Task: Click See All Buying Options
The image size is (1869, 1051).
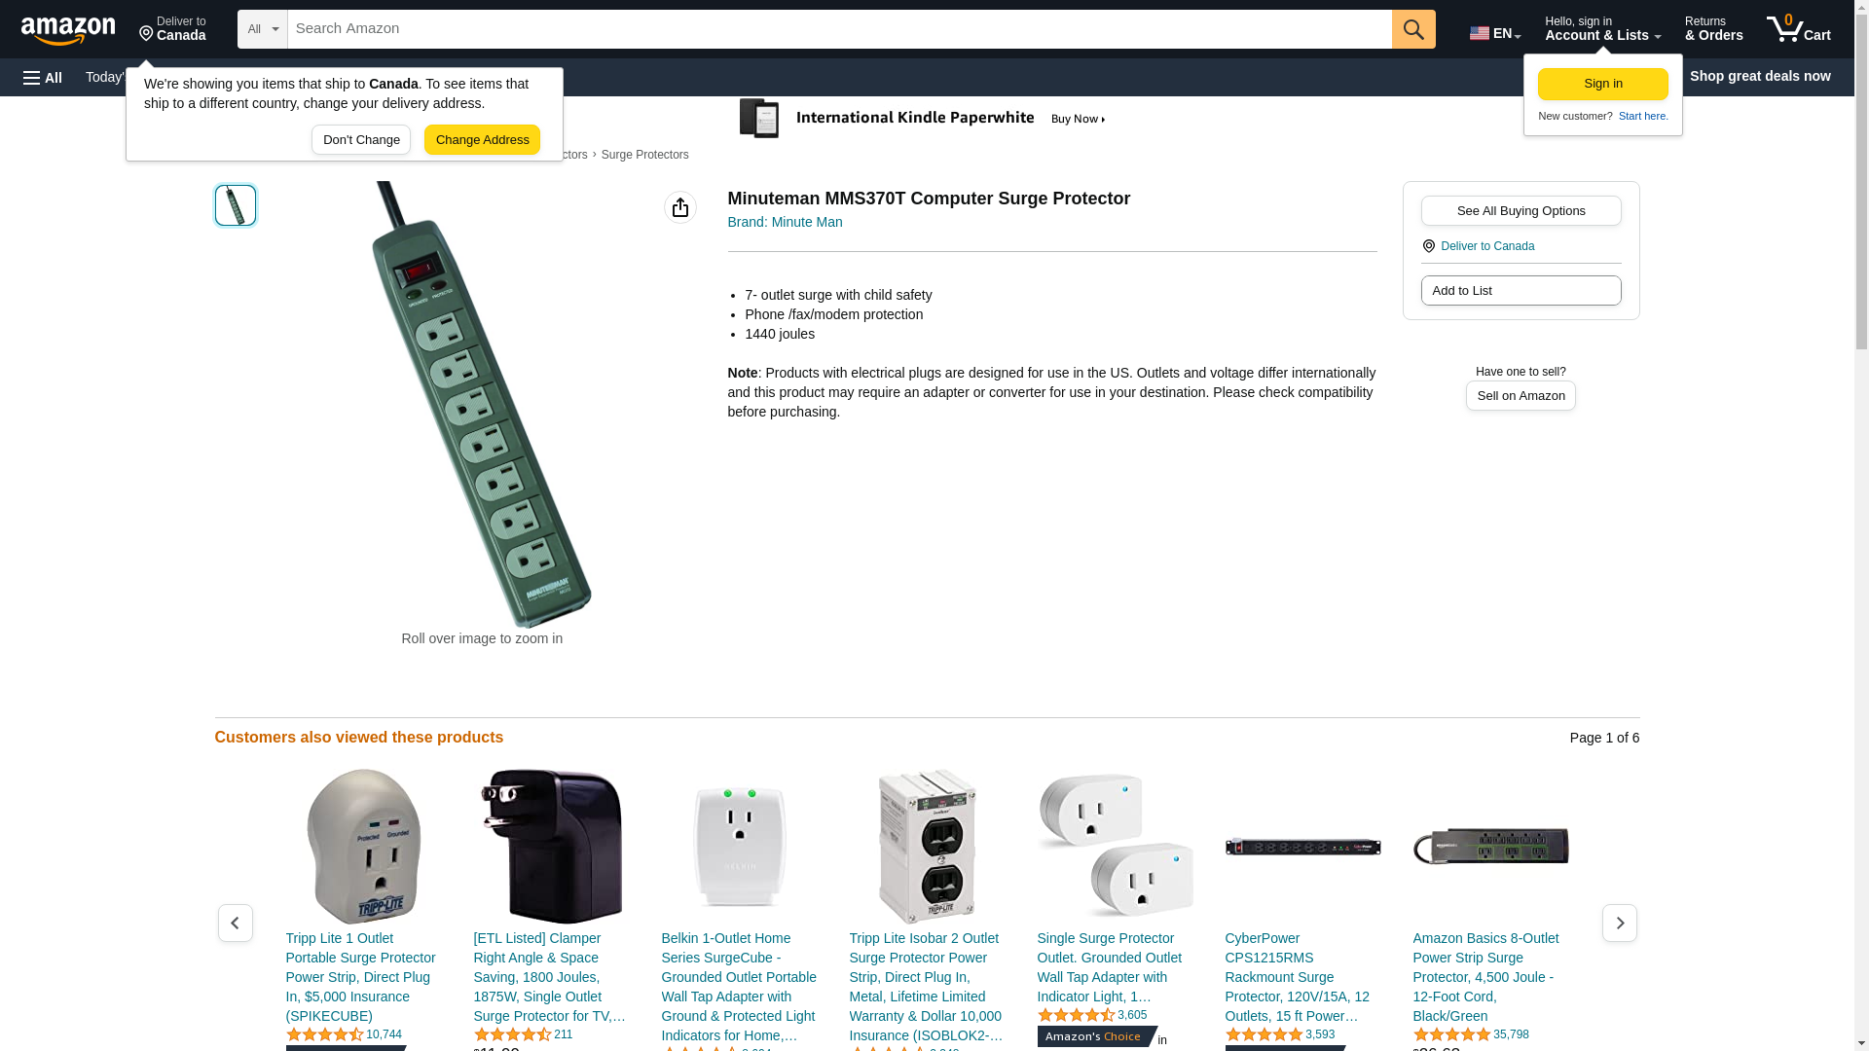Action: pyautogui.click(x=1521, y=211)
